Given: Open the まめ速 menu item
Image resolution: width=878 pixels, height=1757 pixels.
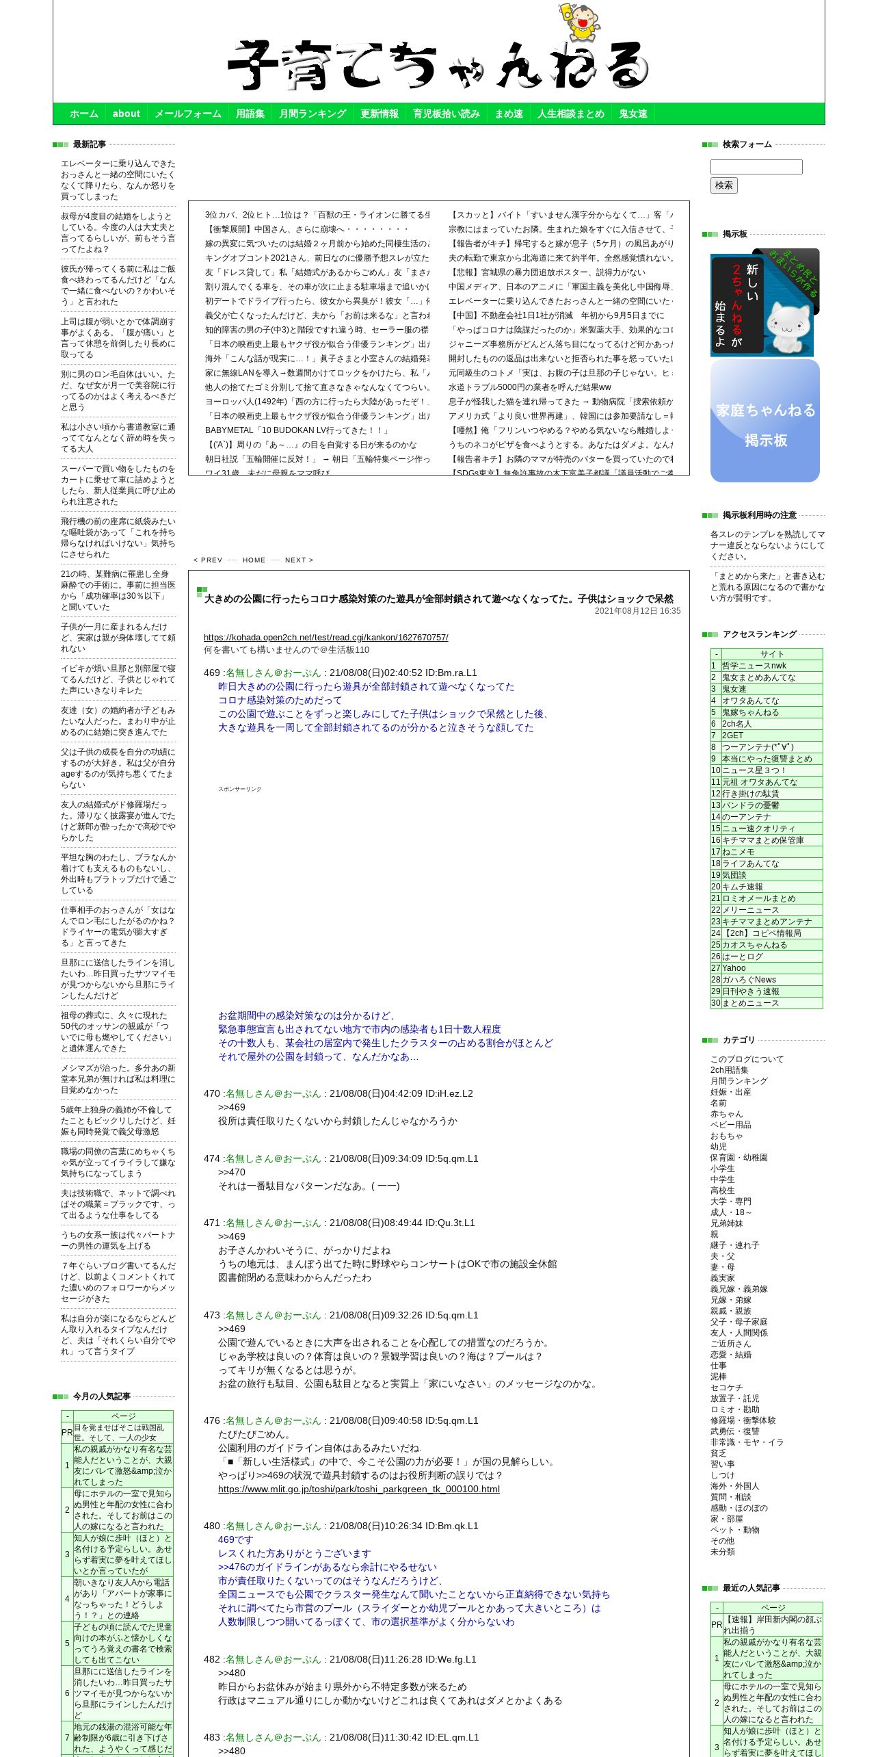Looking at the screenshot, I should [509, 114].
